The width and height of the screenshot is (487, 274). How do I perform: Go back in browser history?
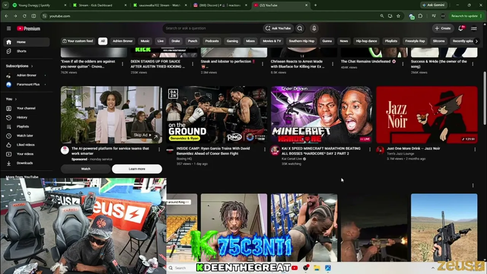pos(6,16)
